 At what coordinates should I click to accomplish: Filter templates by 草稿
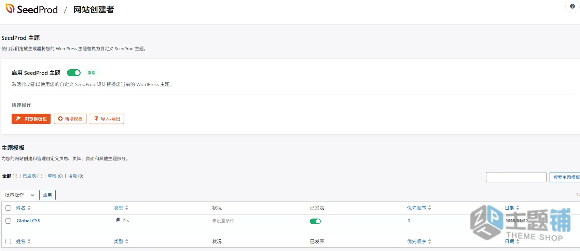52,176
